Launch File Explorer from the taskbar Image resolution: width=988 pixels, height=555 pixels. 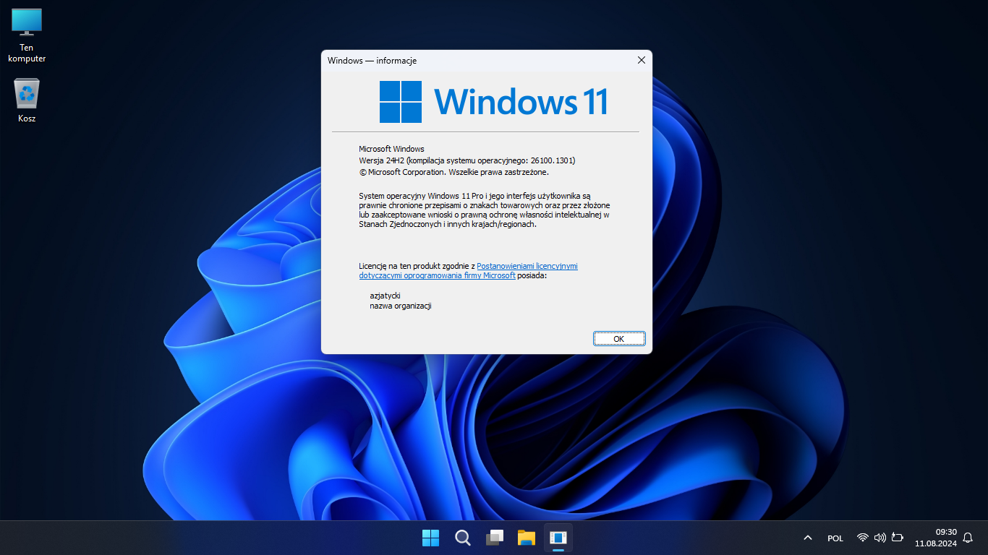tap(527, 538)
